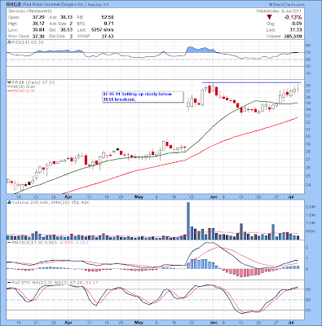This screenshot has height=326, width=322.
Task: Click the shaded RSI overbought area near late May
Action: click(201, 50)
